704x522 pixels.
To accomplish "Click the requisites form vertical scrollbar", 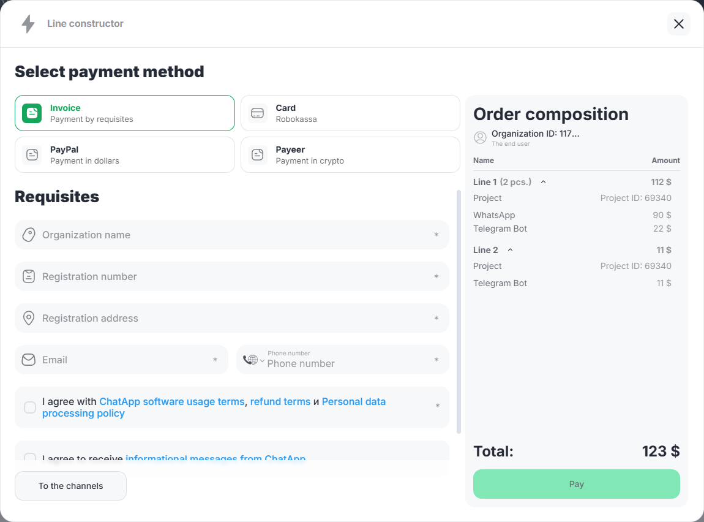I will (459, 311).
